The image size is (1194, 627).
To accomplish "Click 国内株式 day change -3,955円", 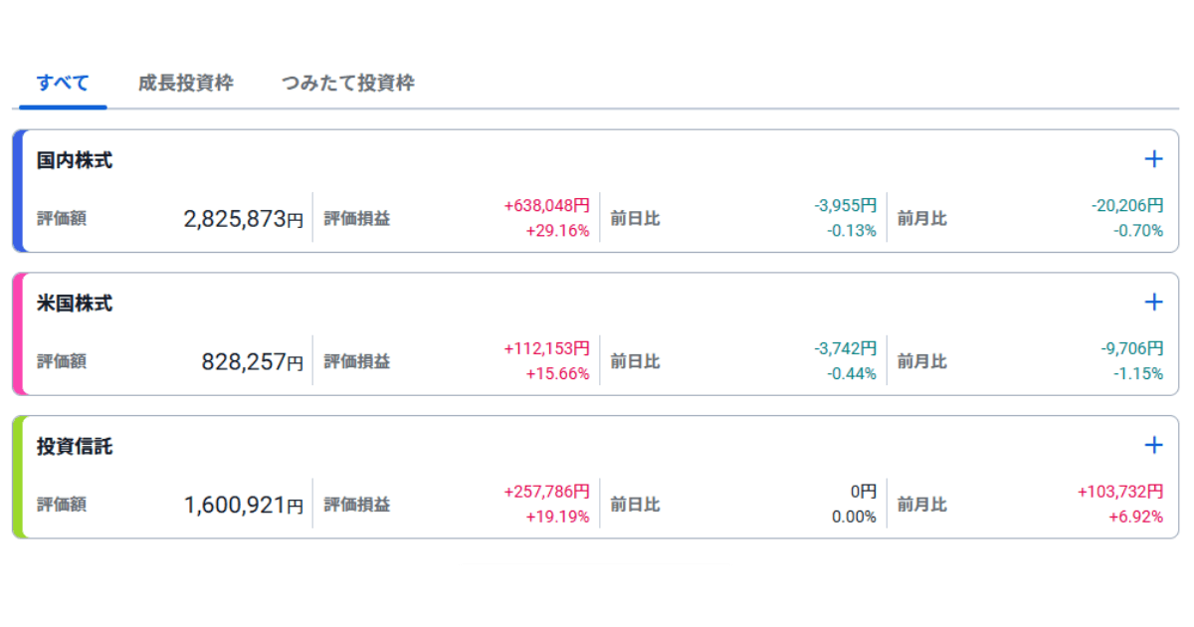I will click(x=845, y=206).
